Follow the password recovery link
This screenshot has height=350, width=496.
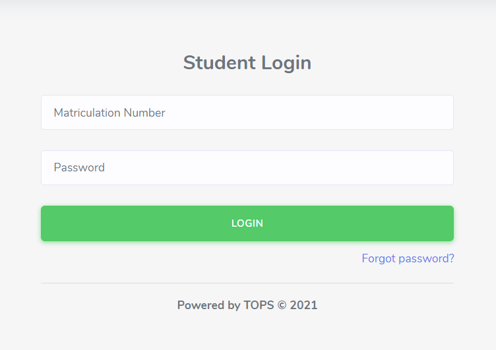pos(408,258)
